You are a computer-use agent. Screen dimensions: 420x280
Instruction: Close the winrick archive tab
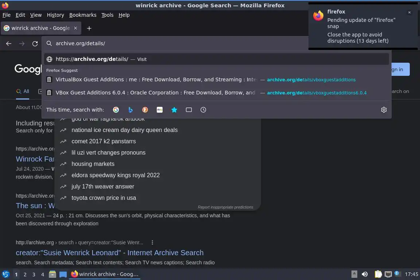click(75, 28)
